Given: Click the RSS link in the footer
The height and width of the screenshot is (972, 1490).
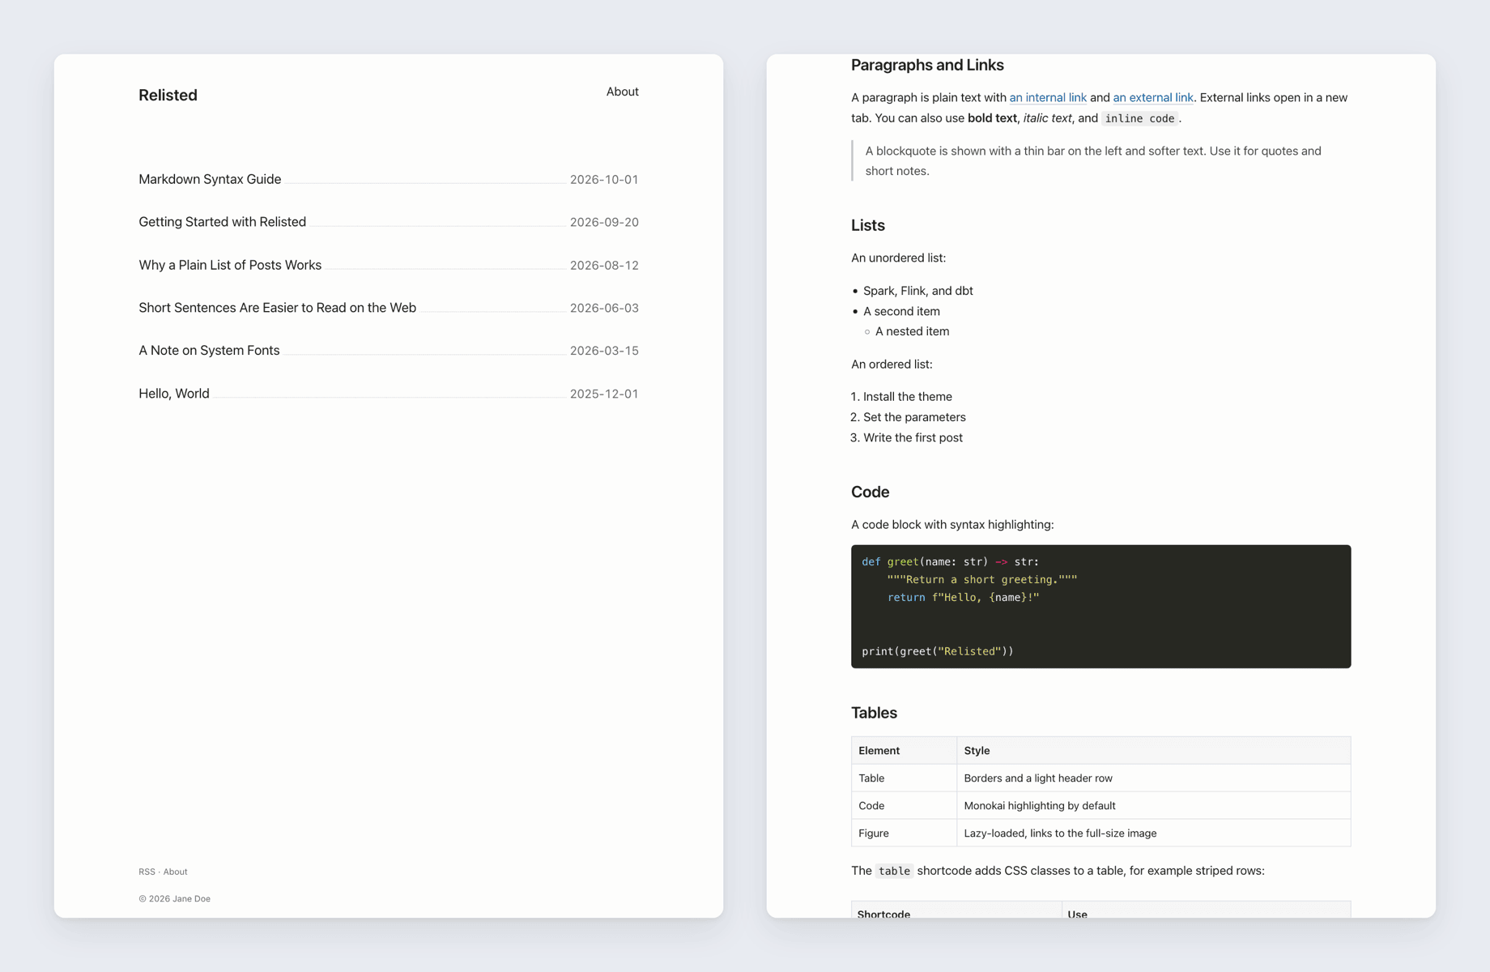Looking at the screenshot, I should [x=147, y=872].
